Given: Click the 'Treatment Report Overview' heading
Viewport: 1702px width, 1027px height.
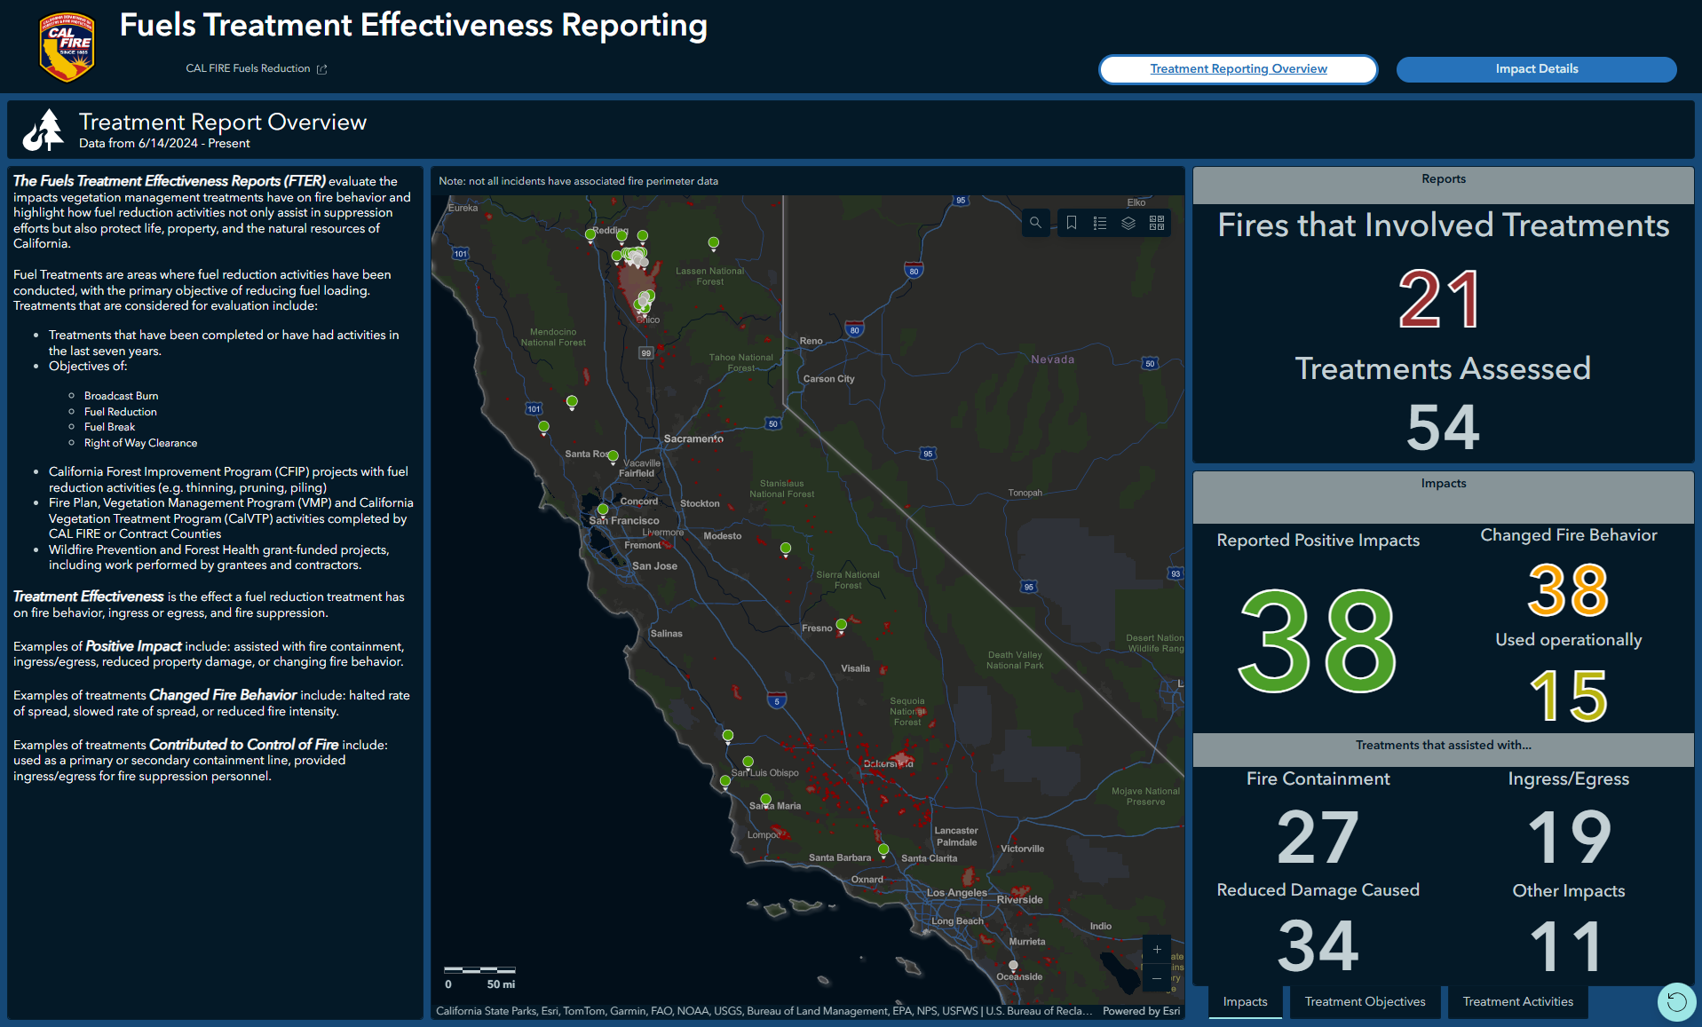Looking at the screenshot, I should [x=223, y=122].
